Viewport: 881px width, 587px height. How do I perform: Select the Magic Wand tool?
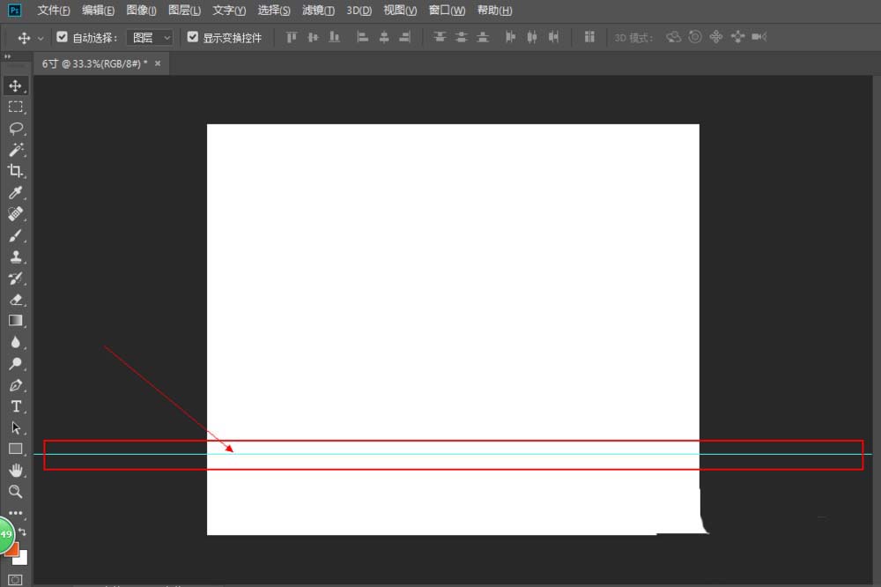(x=15, y=150)
